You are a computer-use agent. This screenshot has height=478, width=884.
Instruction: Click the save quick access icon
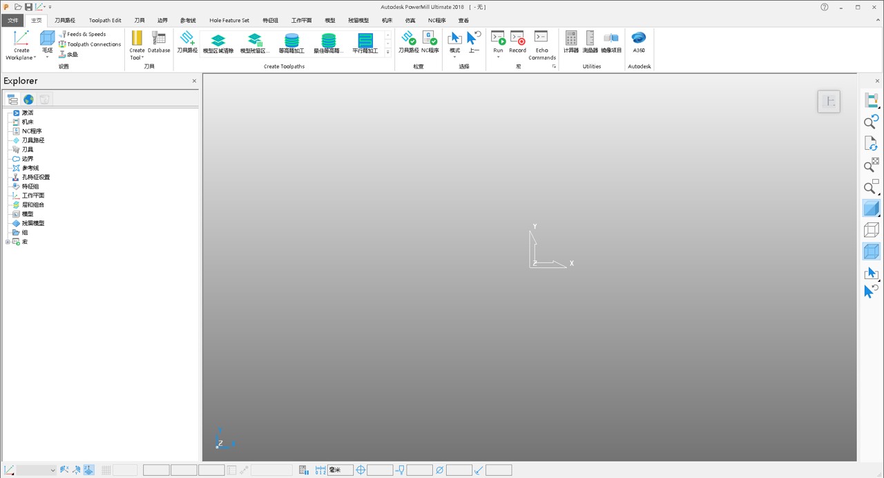[x=29, y=7]
